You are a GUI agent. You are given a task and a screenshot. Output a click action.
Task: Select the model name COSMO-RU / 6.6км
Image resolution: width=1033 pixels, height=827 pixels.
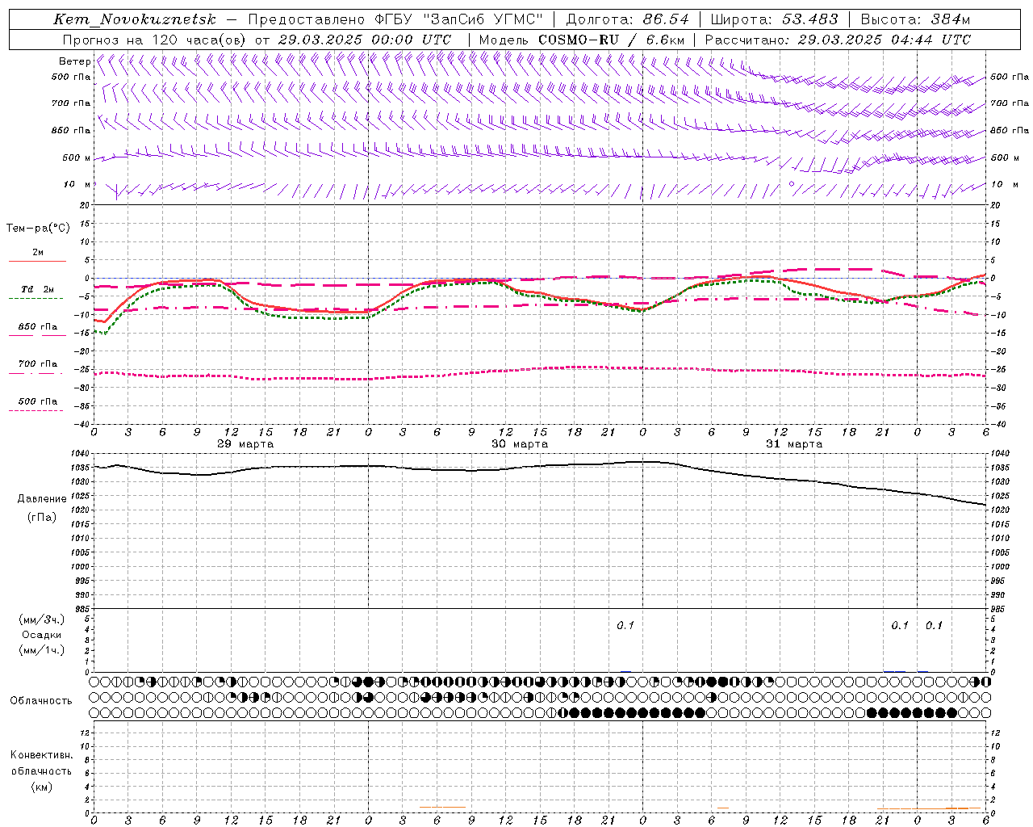click(612, 40)
